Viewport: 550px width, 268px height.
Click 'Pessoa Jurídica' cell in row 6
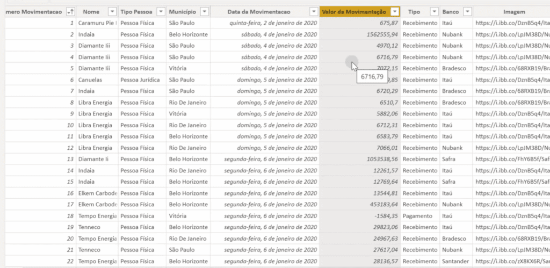142,79
